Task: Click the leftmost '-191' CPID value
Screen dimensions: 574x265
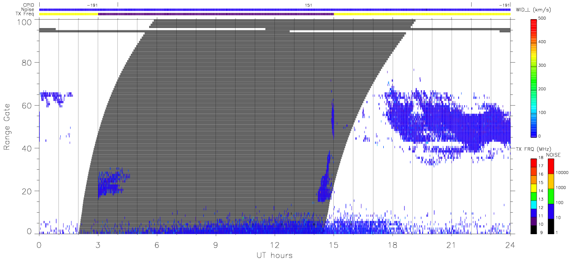Action: [93, 5]
